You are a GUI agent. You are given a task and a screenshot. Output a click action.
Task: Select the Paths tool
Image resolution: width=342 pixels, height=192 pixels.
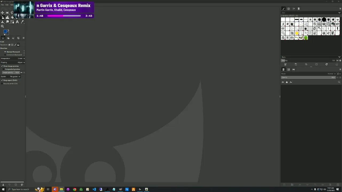point(12,22)
